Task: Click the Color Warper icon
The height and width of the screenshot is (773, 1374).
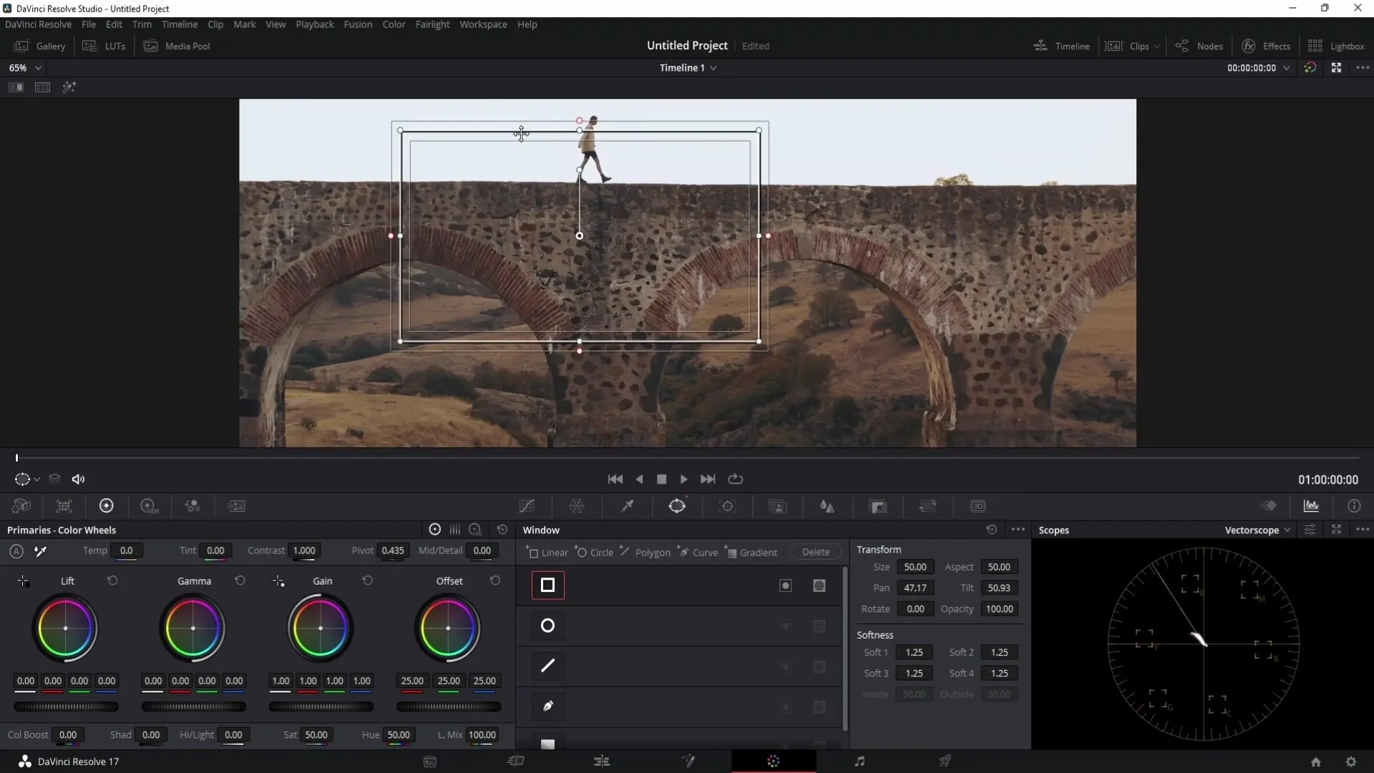Action: (577, 506)
